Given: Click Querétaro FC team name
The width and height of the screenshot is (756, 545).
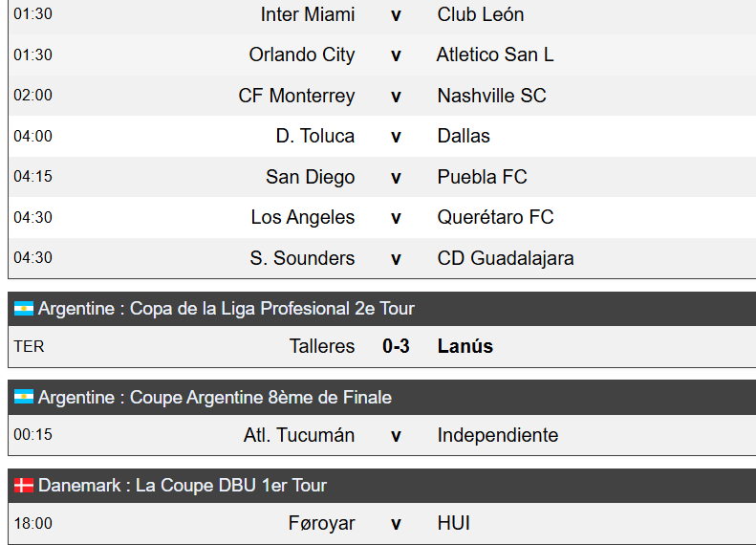Looking at the screenshot, I should point(496,217).
